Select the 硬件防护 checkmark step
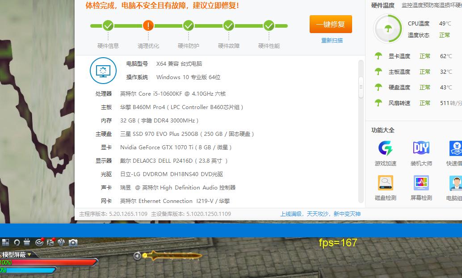This screenshot has height=278, width=462. click(x=189, y=25)
